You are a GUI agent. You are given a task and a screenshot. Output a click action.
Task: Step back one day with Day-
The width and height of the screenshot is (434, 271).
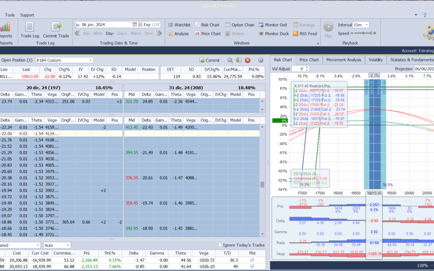click(x=110, y=33)
